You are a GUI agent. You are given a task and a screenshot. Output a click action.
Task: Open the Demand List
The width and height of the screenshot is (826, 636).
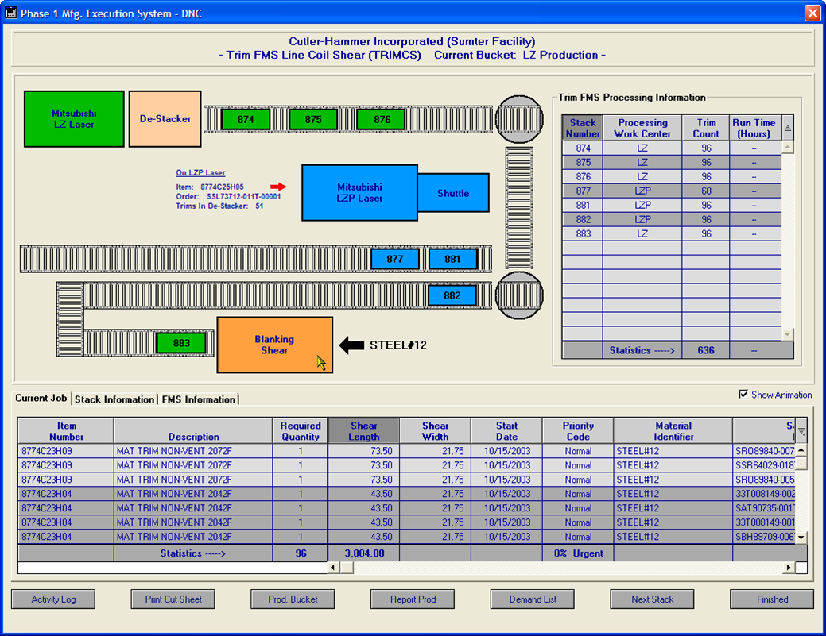tap(533, 599)
